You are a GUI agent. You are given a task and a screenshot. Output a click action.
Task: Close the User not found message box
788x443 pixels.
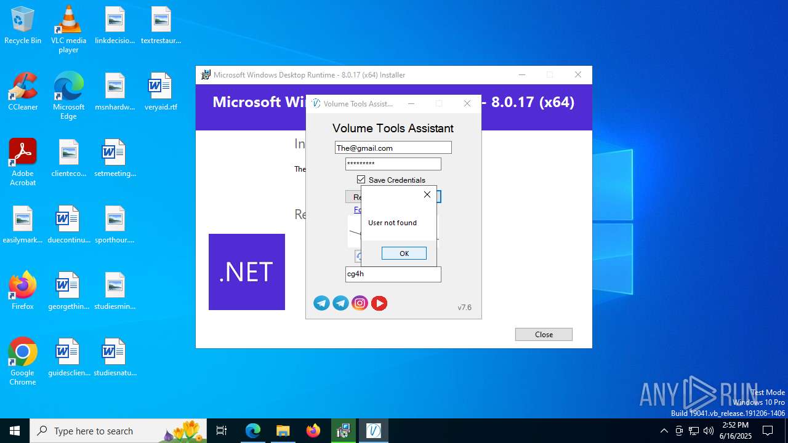[x=427, y=194]
